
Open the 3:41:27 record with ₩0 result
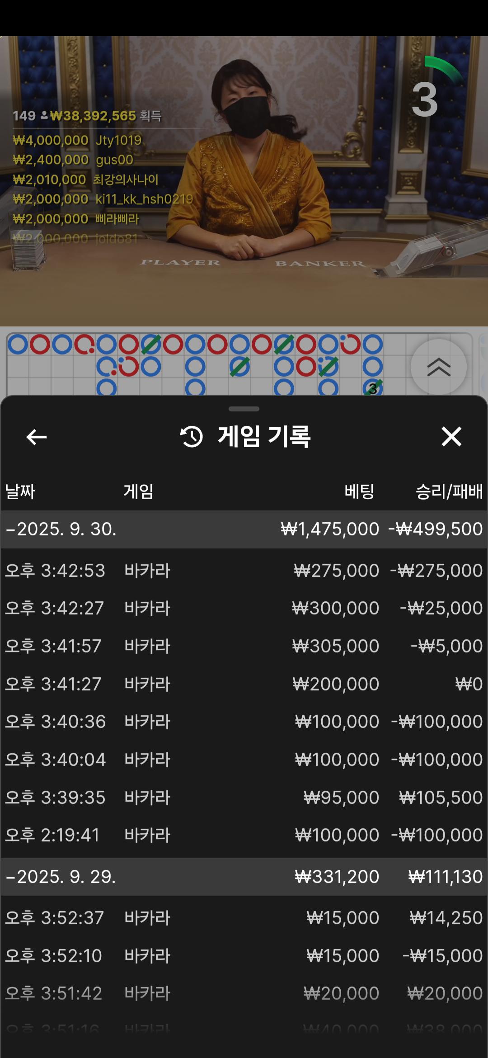click(x=244, y=684)
